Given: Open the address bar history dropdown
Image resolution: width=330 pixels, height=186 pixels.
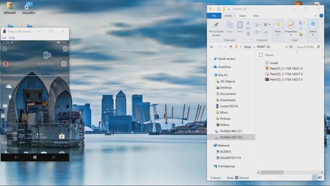Looking at the screenshot, I should (x=286, y=47).
